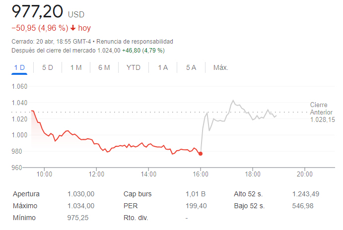
Task: Click the Apertura value 1.030,00
Action: pos(81,194)
